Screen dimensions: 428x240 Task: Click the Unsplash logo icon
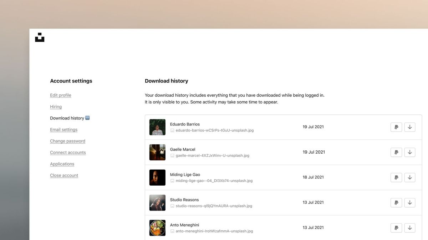click(40, 37)
